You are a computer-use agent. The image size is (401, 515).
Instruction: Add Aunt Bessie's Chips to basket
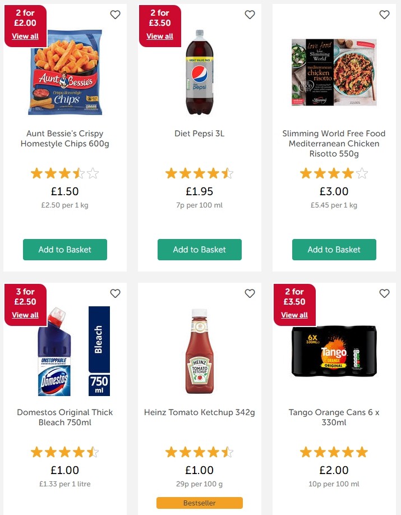pos(65,250)
